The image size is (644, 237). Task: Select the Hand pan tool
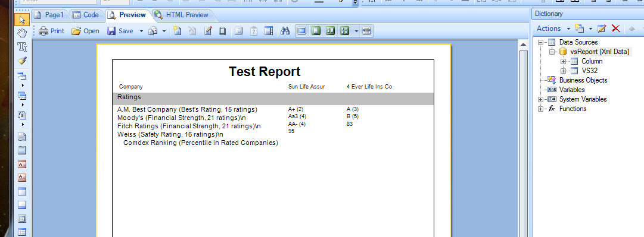(22, 33)
